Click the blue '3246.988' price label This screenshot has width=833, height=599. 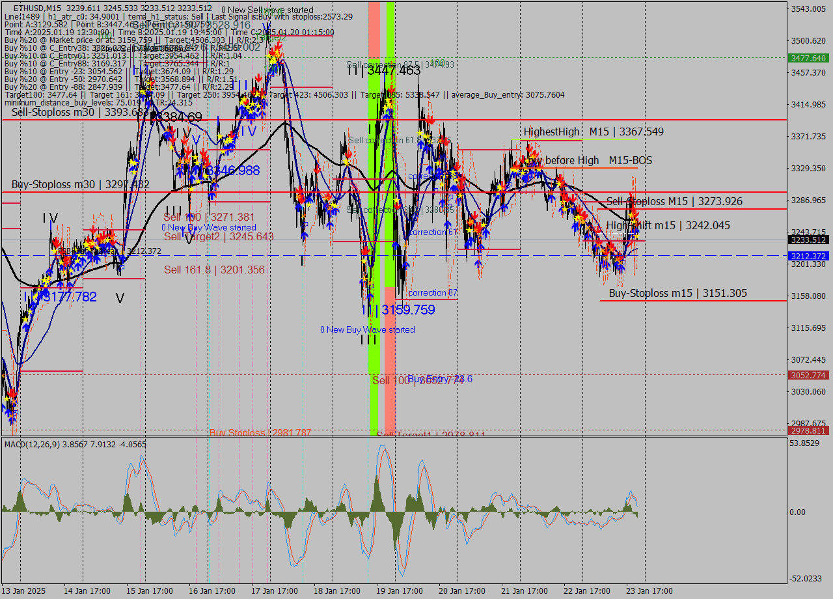pos(233,171)
